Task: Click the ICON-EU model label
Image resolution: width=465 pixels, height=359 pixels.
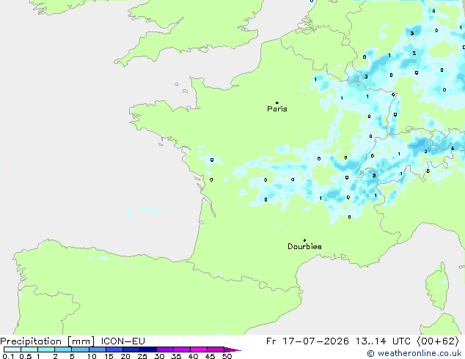Action: tap(123, 341)
